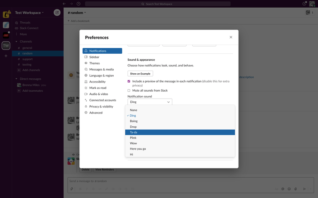This screenshot has width=318, height=198.
Task: Toggle include message preview checkbox
Action: tap(129, 81)
